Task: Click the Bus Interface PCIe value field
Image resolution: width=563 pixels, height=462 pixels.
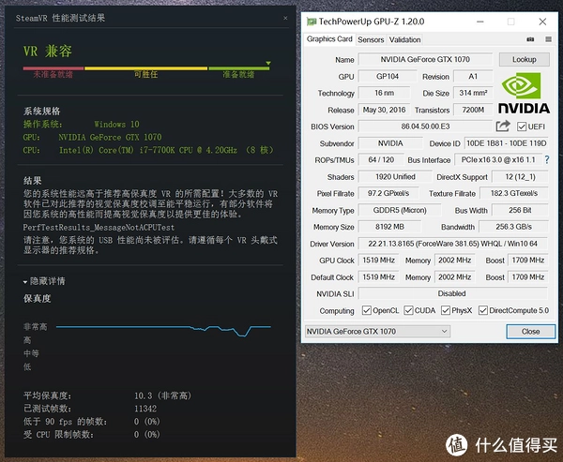Action: coord(497,159)
